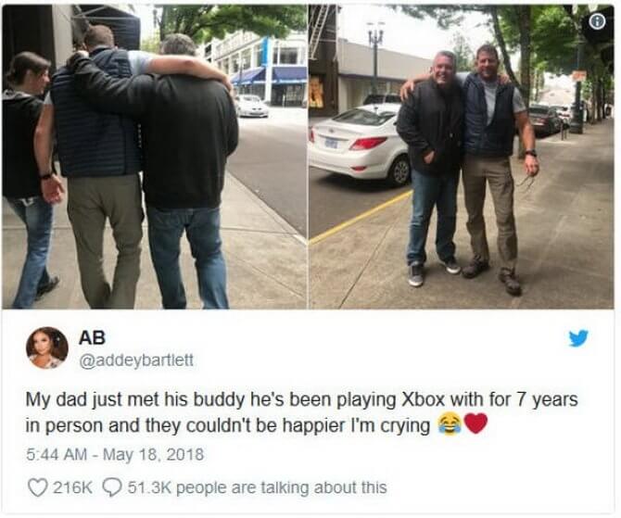
Task: Click the Twitter bird logo icon
Action: 578,338
